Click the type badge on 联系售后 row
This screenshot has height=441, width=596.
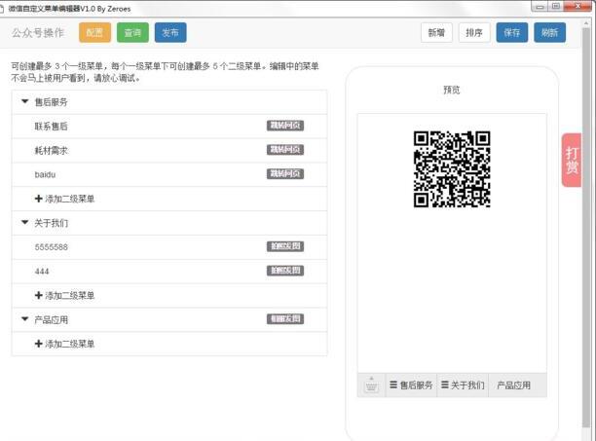[285, 126]
